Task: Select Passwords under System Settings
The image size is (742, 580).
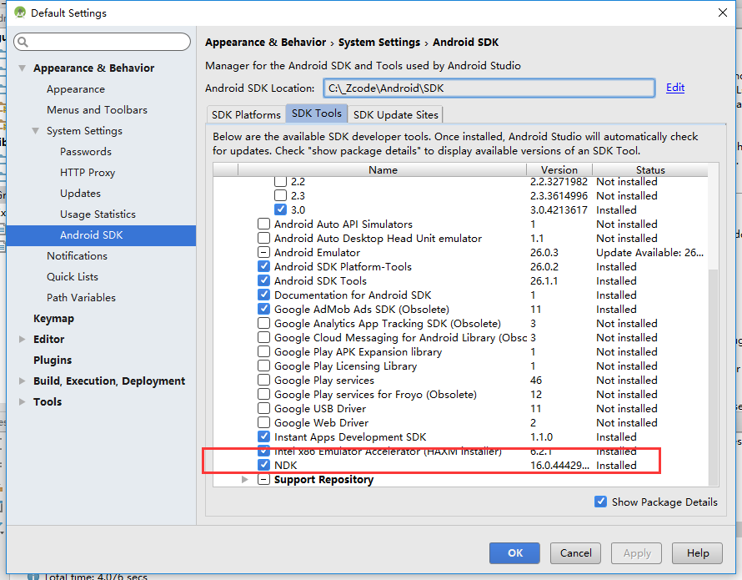Action: [x=86, y=152]
